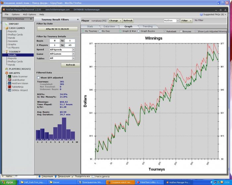The height and width of the screenshot is (185, 232).
Task: Open the Speed dropdown list
Action: coord(73,50)
